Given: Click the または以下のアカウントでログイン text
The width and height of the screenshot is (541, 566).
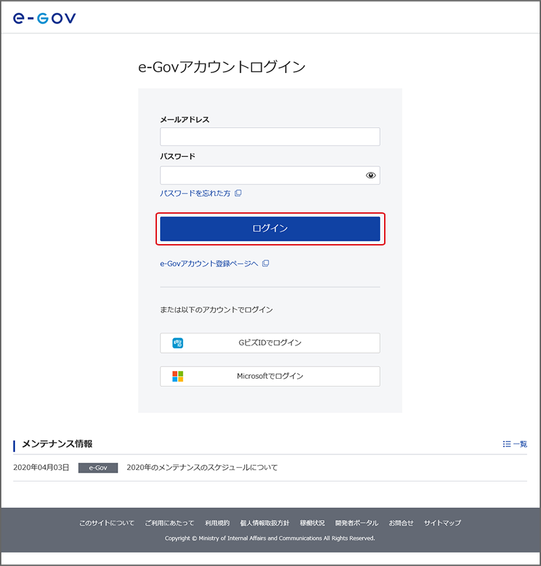Looking at the screenshot, I should click(x=216, y=310).
